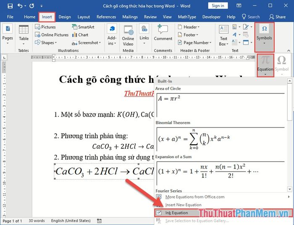Switch to the Review tab
This screenshot has height=225, width=294.
(x=150, y=17)
